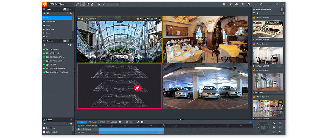
Task: Click the search magnifier in top toolbar
Action: click(224, 4)
